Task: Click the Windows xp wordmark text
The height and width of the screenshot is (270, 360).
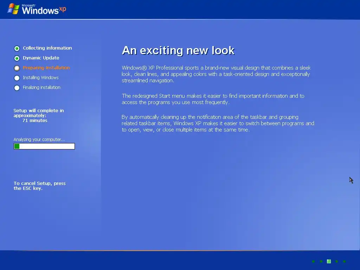Action: pos(44,9)
